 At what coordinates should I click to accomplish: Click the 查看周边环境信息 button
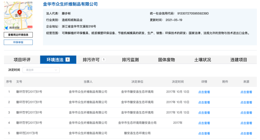pyautogui.click(x=18, y=35)
